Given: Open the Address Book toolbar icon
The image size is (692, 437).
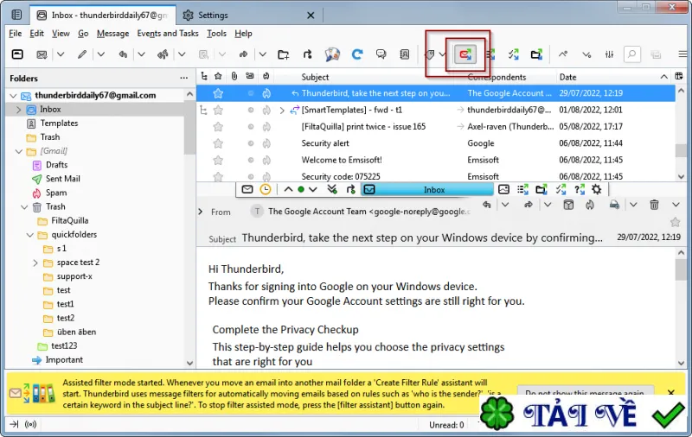Looking at the screenshot, I should (404, 54).
